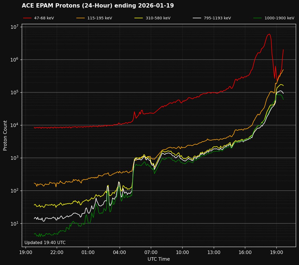Click the chart title ACE EPAM Protons

[98, 6]
